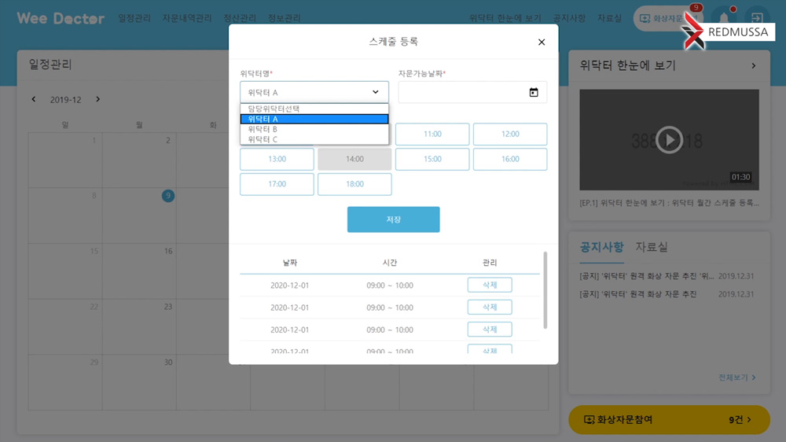Select calendar day 9
The height and width of the screenshot is (442, 786).
(168, 196)
